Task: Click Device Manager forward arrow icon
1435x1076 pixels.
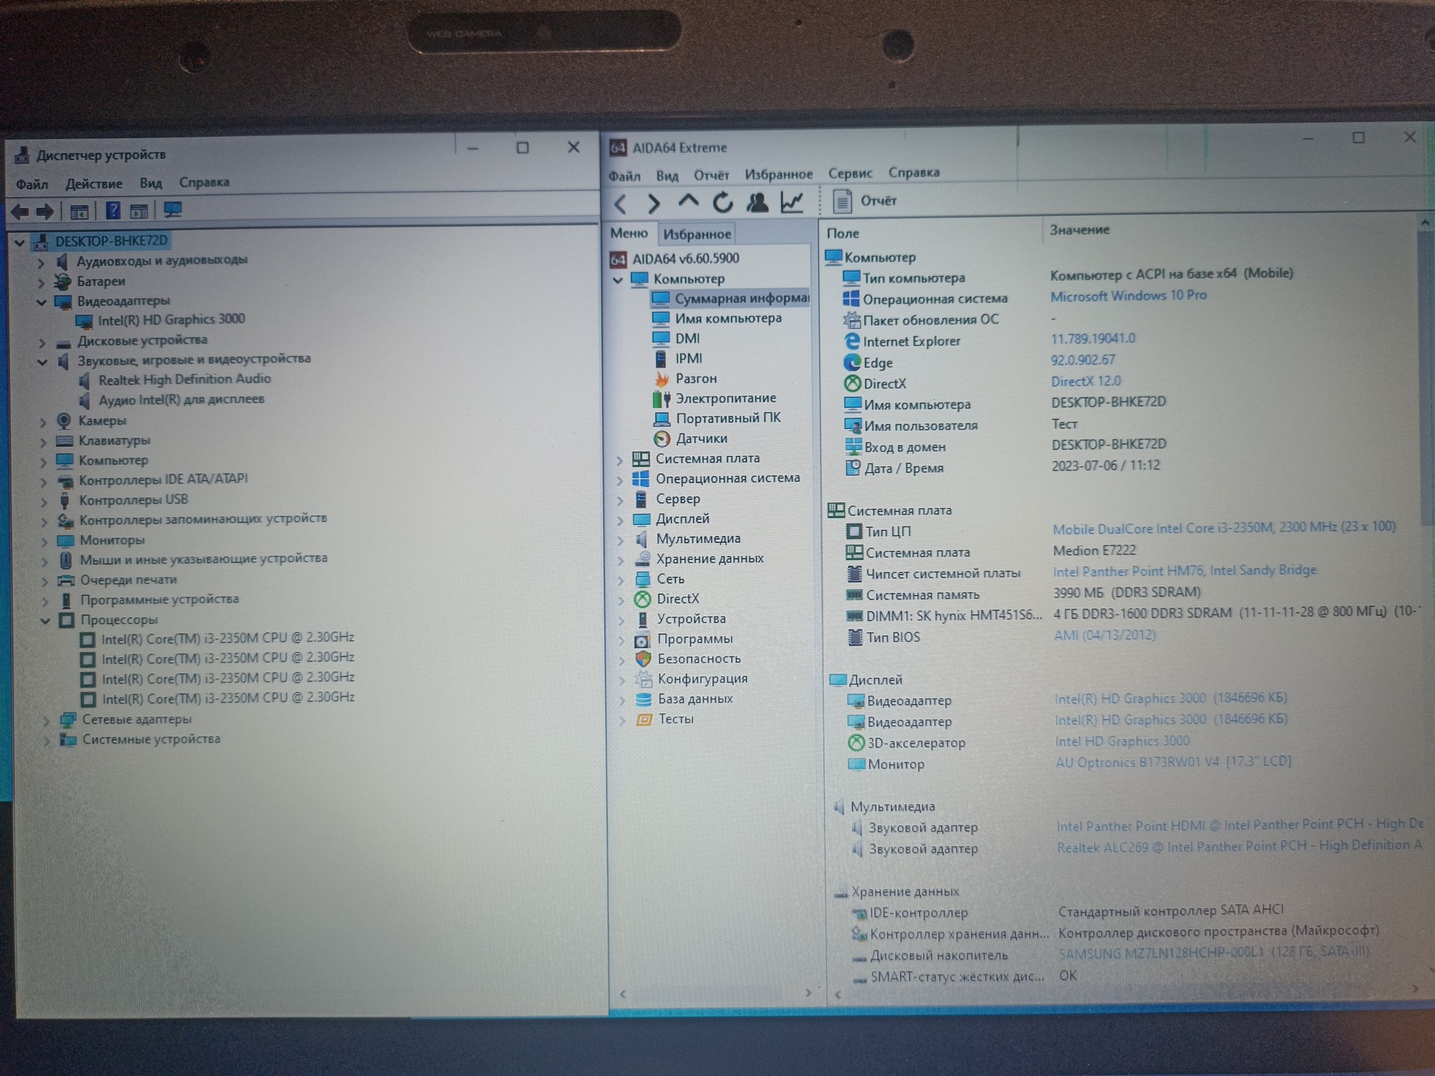Action: (45, 212)
